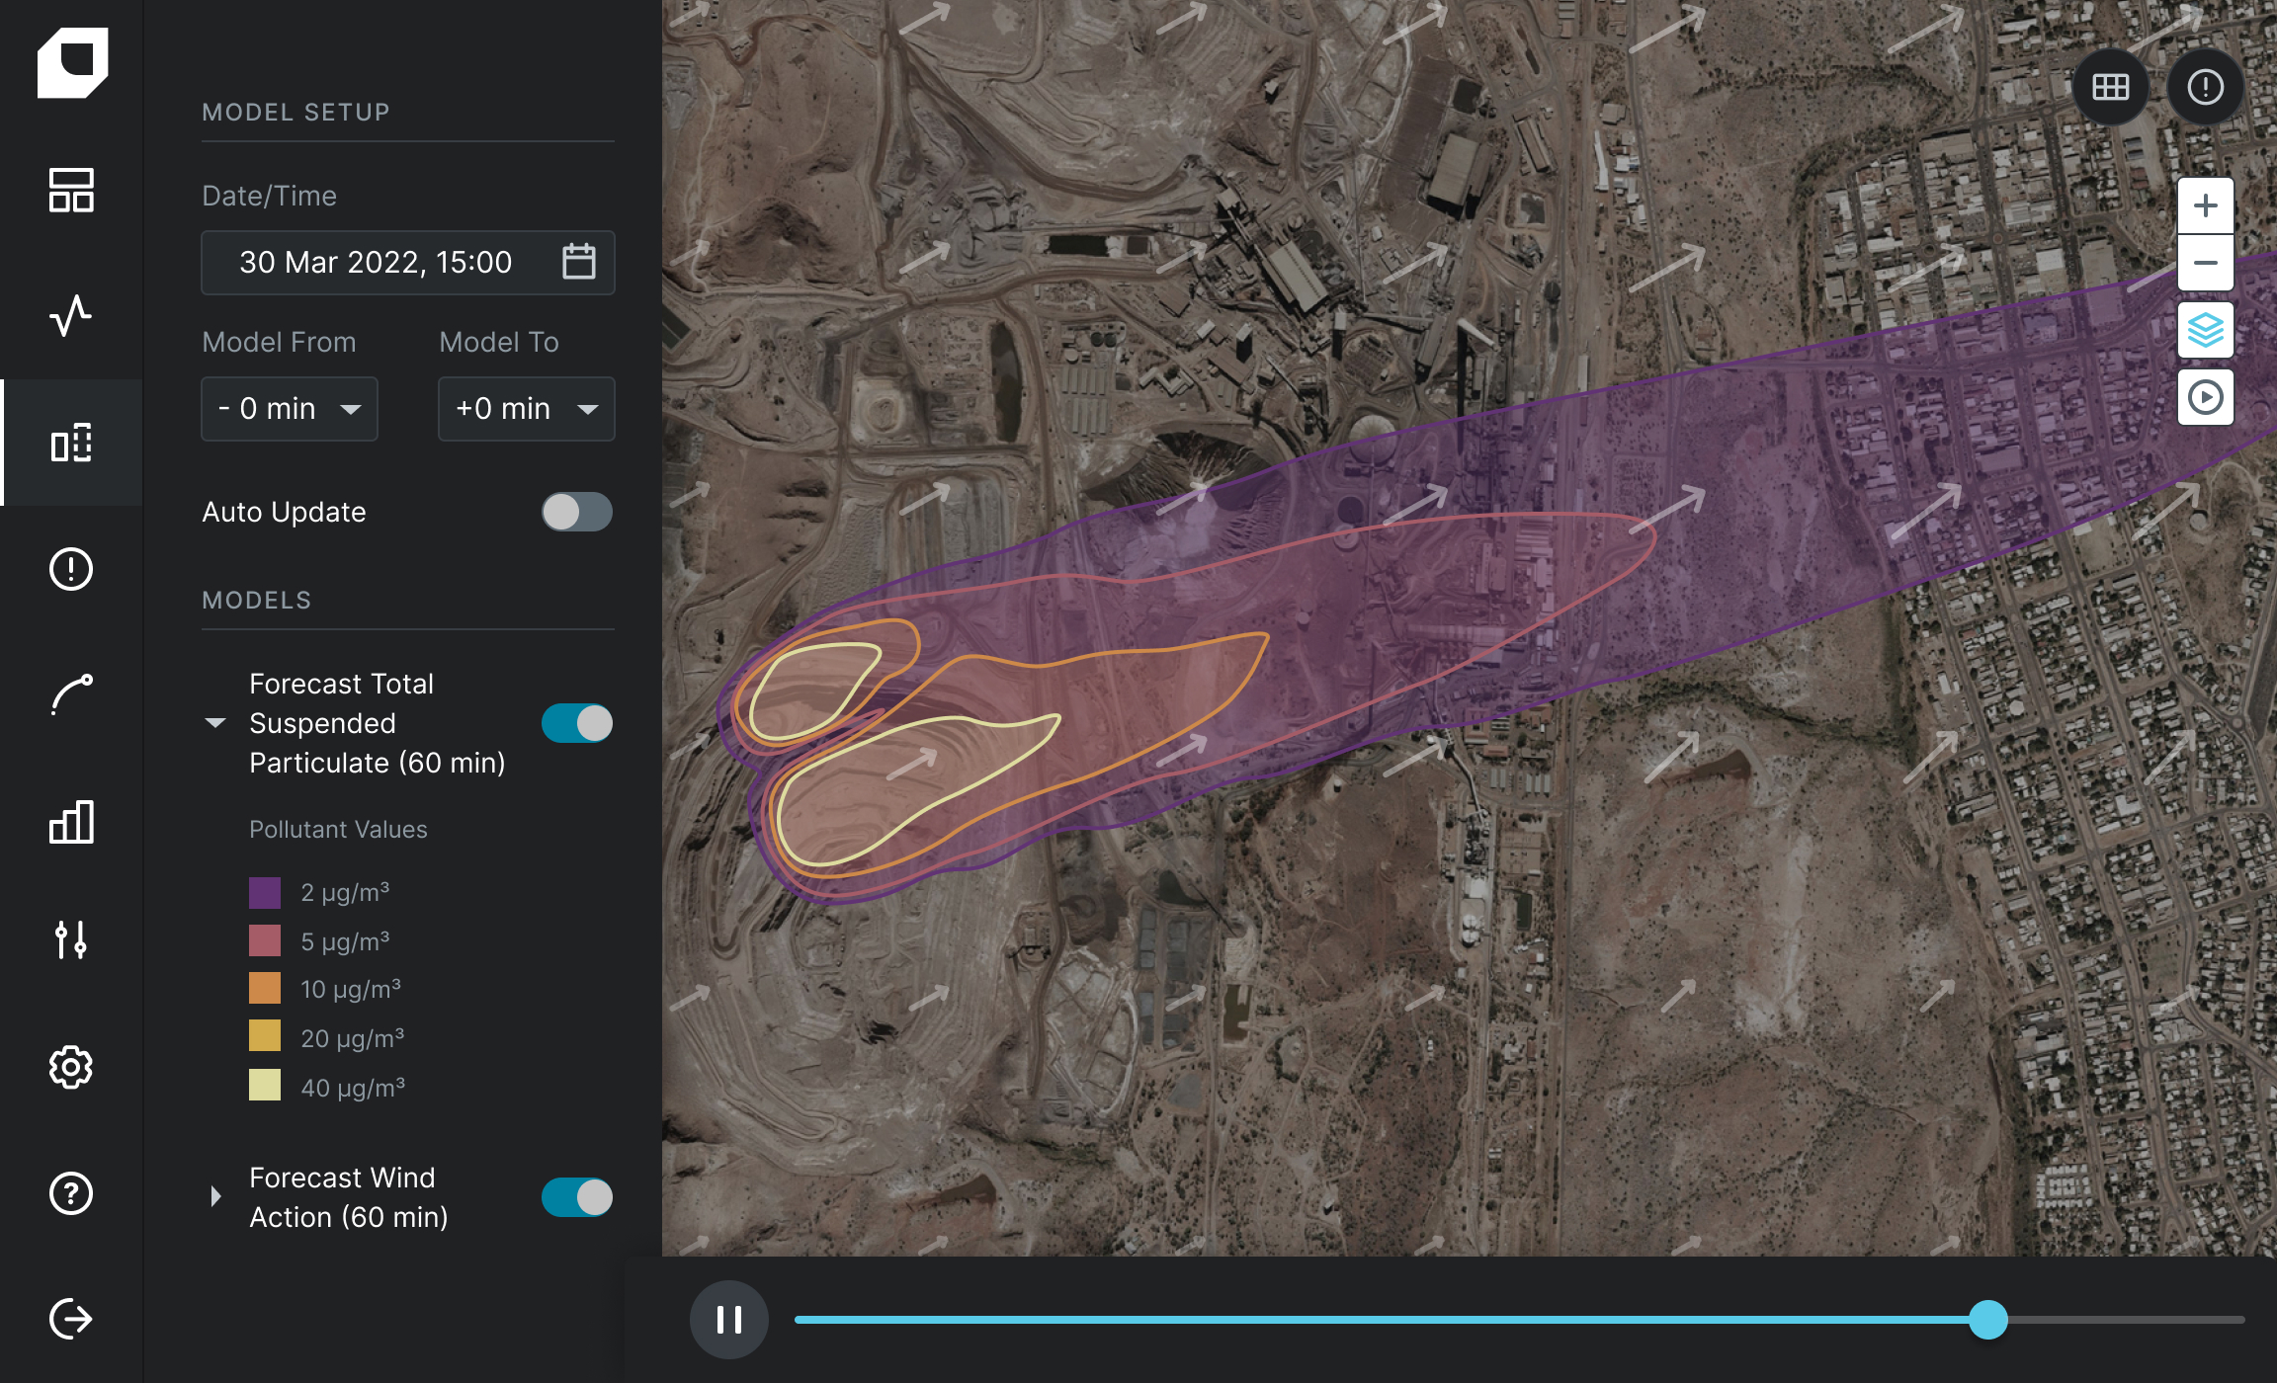Zoom in on the map
This screenshot has width=2277, height=1383.
tap(2205, 205)
